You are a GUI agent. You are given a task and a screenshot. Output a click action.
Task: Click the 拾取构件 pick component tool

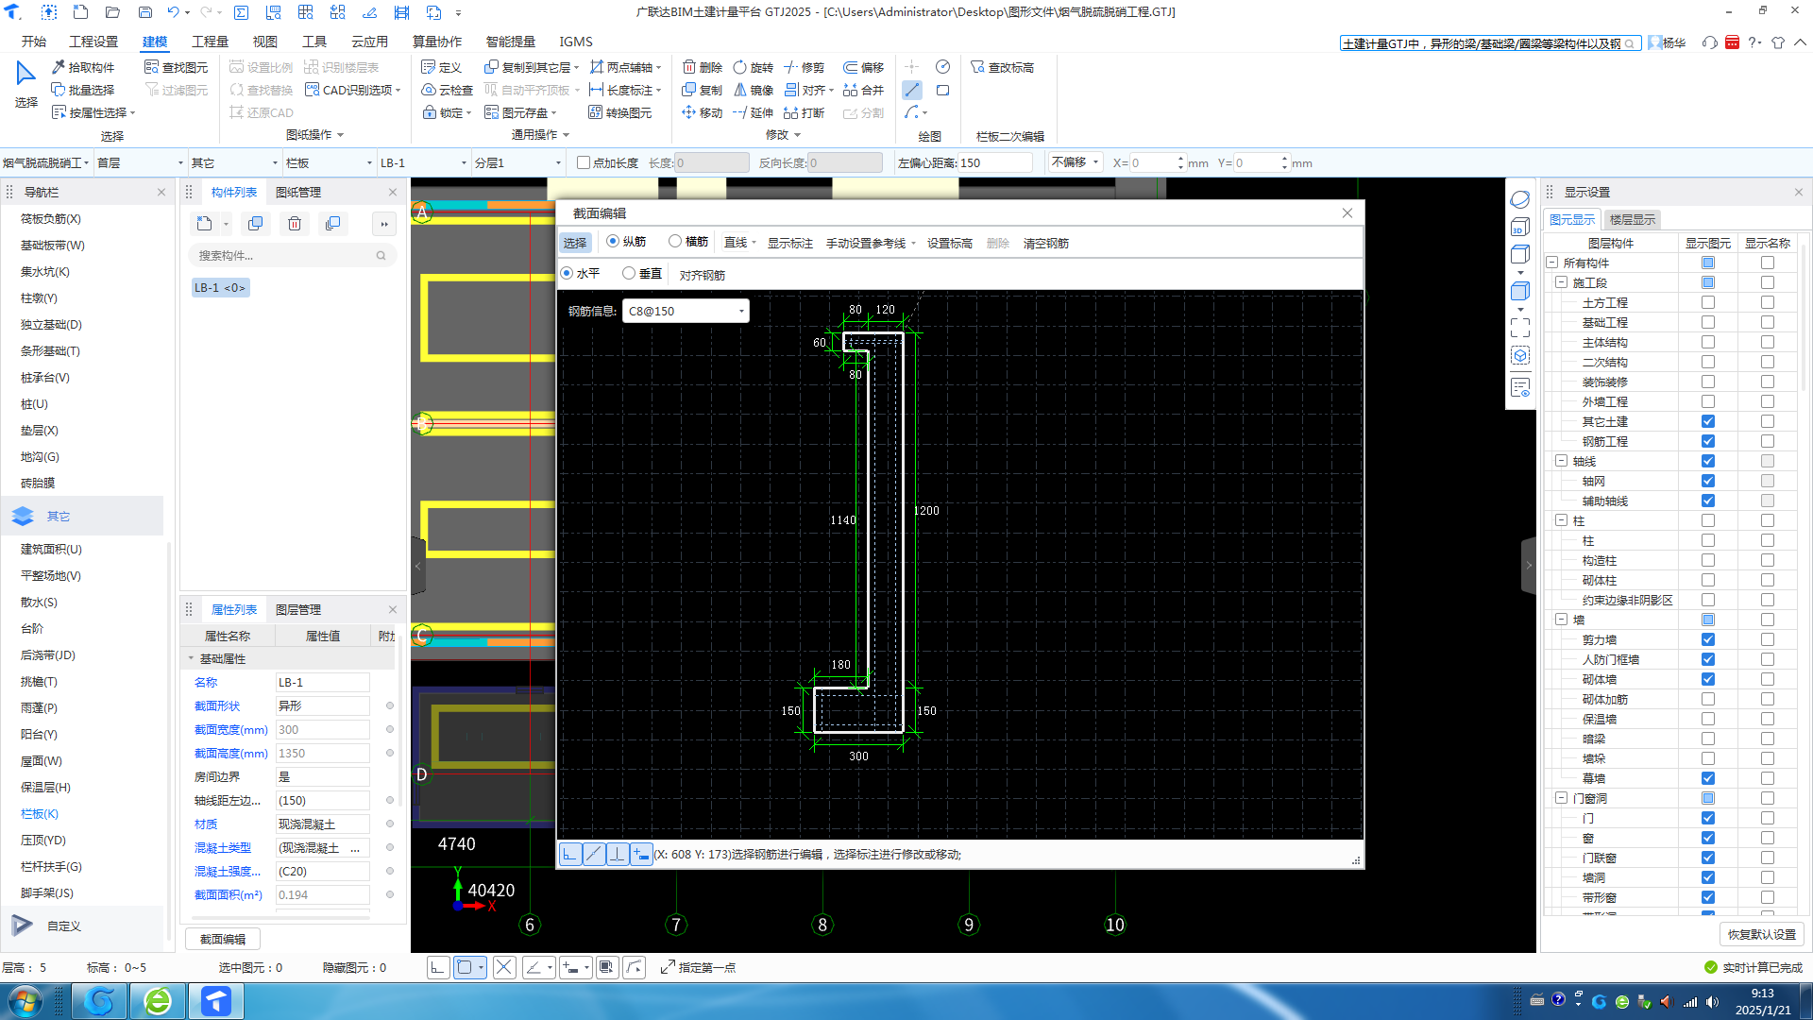point(83,67)
